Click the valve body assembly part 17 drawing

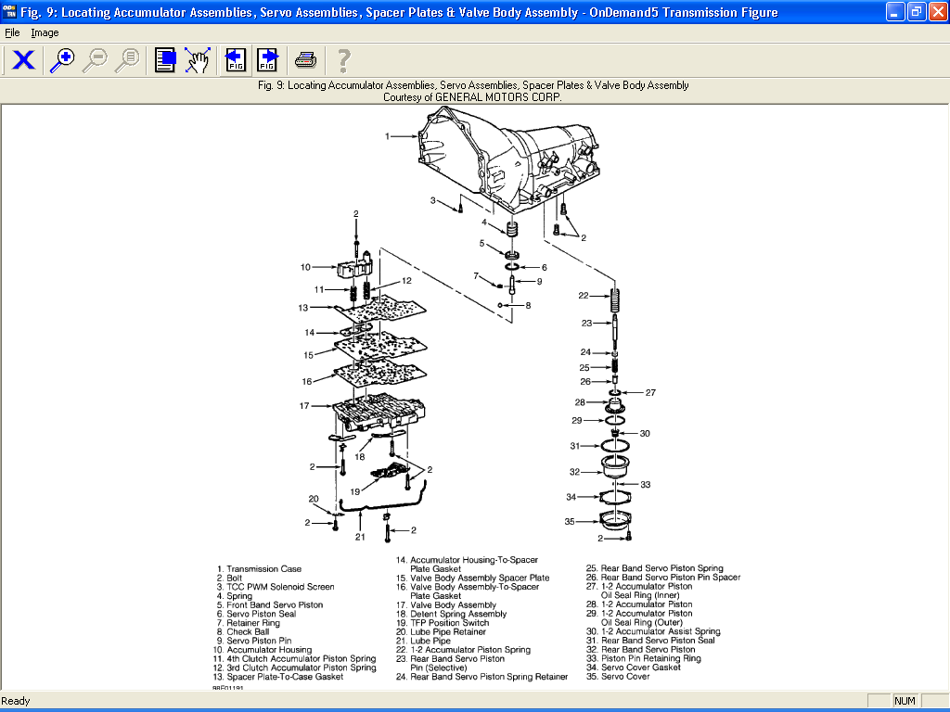[379, 413]
